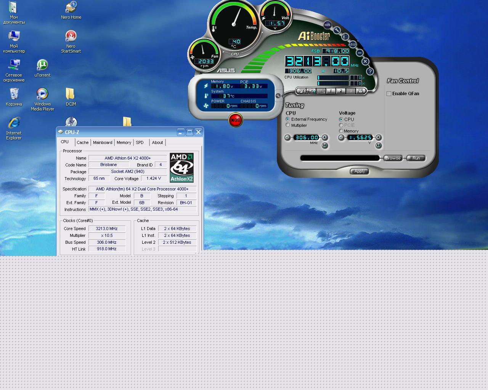Click the question mark help icon in AI Booster

pyautogui.click(x=370, y=71)
